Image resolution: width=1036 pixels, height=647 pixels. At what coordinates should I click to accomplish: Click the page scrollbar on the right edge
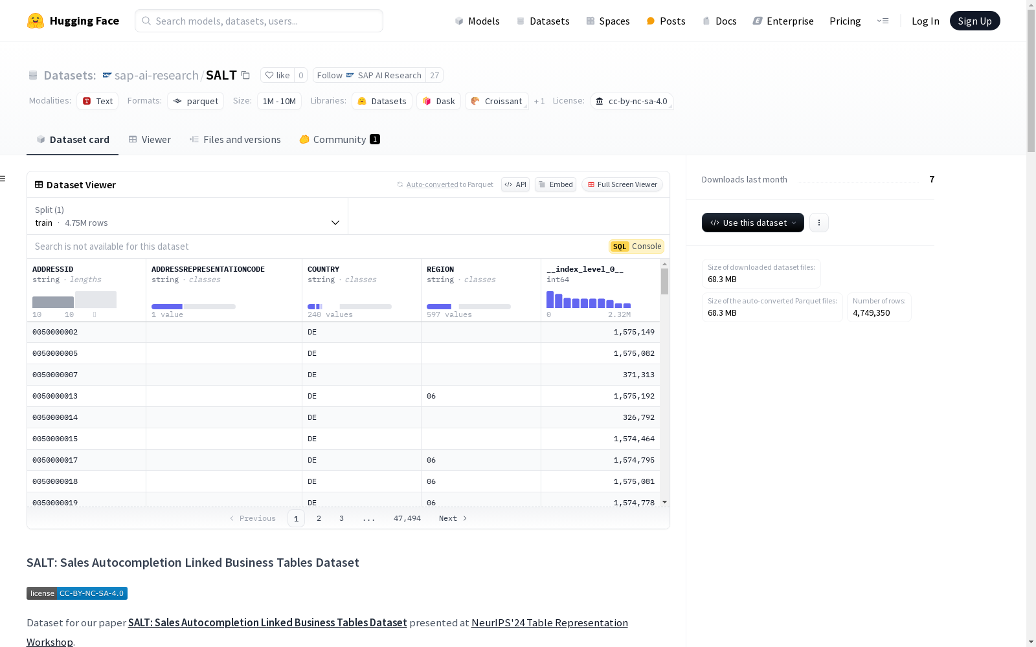(x=1031, y=80)
